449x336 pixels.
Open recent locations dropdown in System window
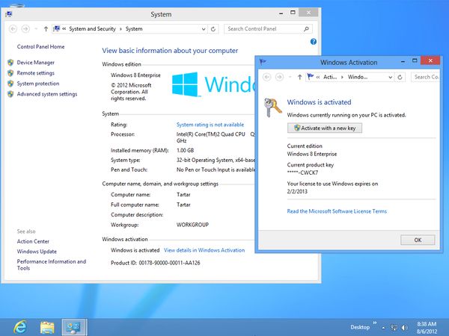click(37, 29)
